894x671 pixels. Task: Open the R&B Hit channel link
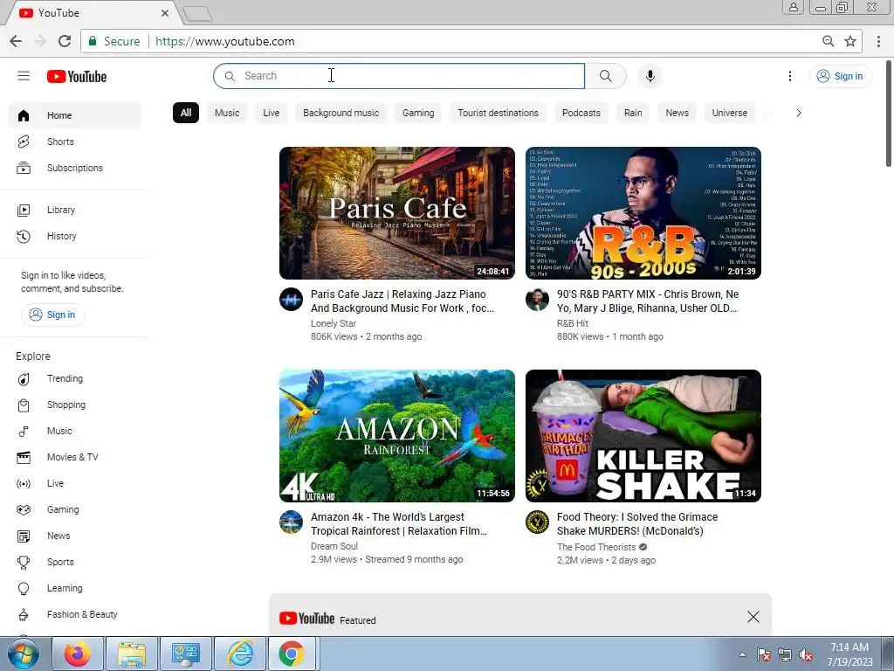(x=573, y=323)
